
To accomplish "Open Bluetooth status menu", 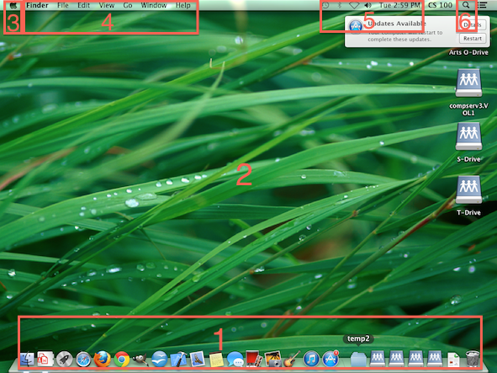I will (x=340, y=5).
